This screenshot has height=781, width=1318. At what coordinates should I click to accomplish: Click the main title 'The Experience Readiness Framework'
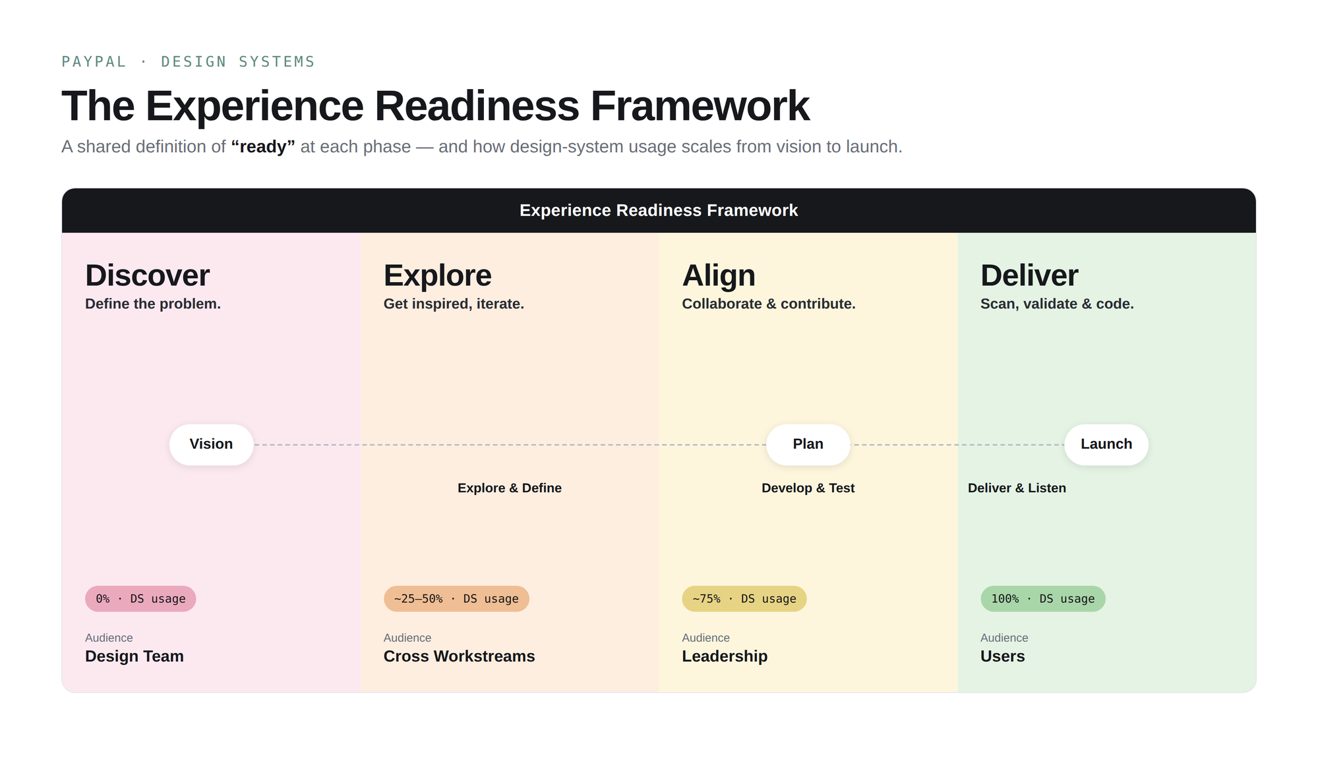coord(435,105)
